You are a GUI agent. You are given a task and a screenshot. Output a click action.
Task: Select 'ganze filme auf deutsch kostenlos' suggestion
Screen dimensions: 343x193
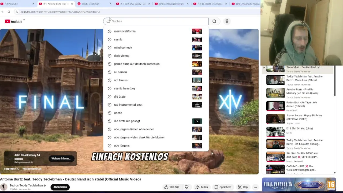click(x=156, y=64)
